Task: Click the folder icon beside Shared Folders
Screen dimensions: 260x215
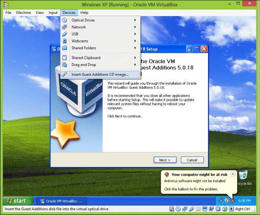Action: [65, 48]
